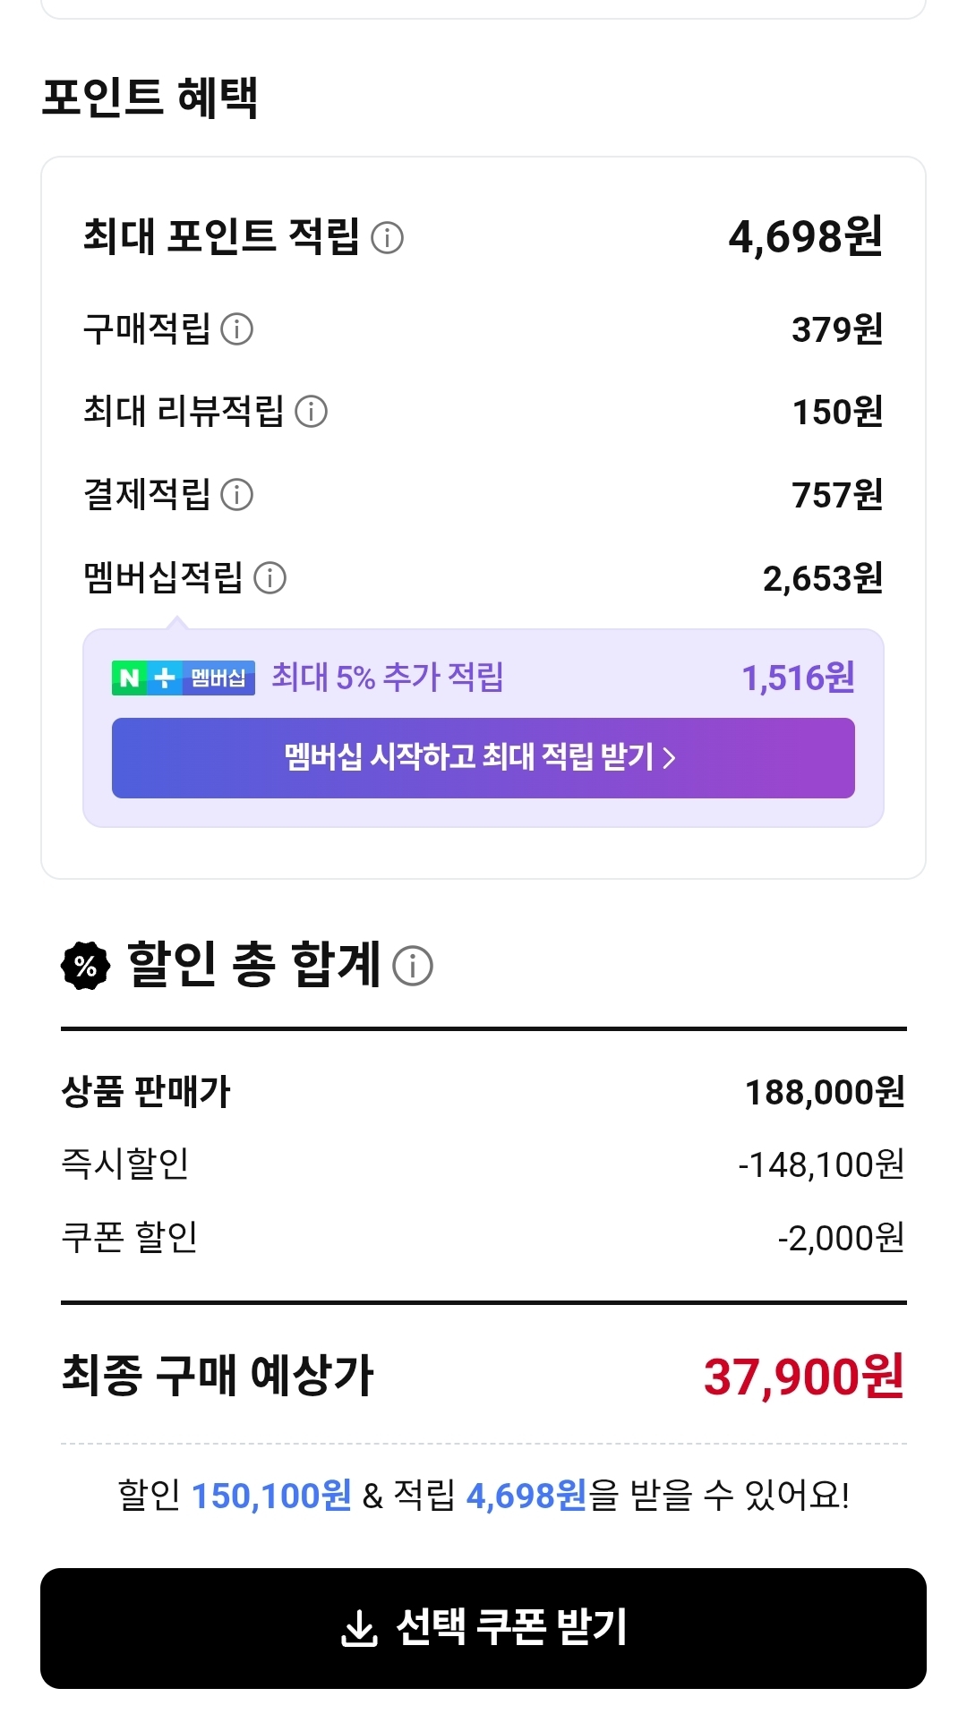967x1714 pixels.
Task: Tap info icon next to 구매적립
Action: coord(237,329)
